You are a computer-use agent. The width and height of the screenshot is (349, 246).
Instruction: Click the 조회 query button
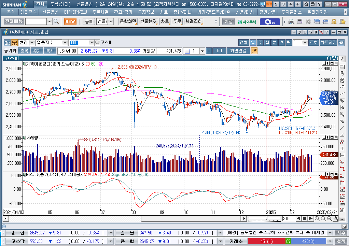click(x=313, y=43)
